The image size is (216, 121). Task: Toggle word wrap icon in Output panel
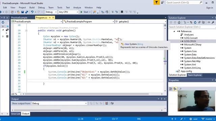[x=112, y=103]
